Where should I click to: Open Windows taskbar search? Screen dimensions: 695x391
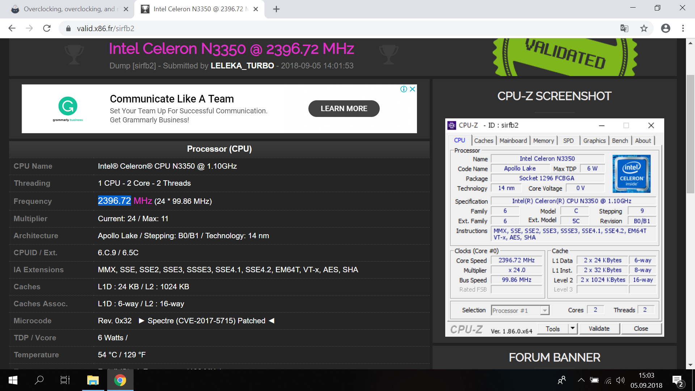point(39,380)
